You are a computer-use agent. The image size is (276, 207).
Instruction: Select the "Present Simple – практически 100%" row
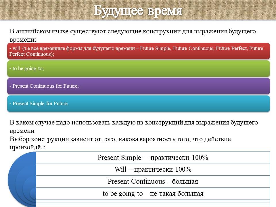coord(153,158)
